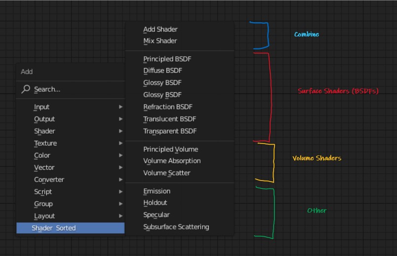The width and height of the screenshot is (397, 256).
Task: Click the Add menu title
Action: (27, 72)
